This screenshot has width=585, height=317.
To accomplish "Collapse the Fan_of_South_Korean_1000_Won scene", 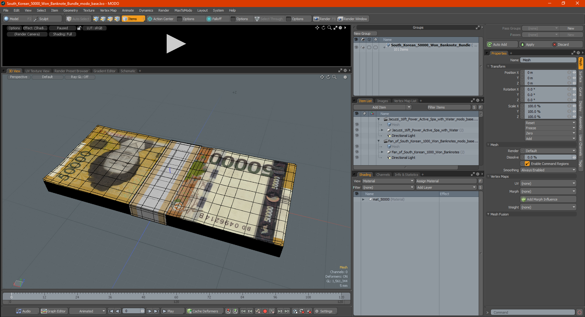I will point(379,141).
